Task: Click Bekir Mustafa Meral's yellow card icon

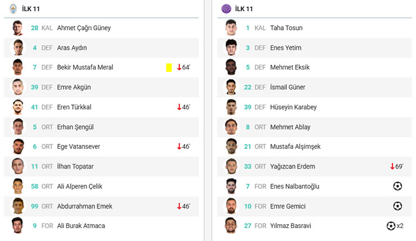Action: tap(169, 67)
